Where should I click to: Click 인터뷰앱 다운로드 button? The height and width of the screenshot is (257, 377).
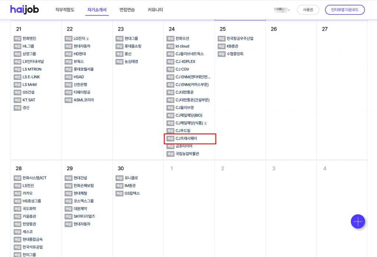(x=345, y=10)
